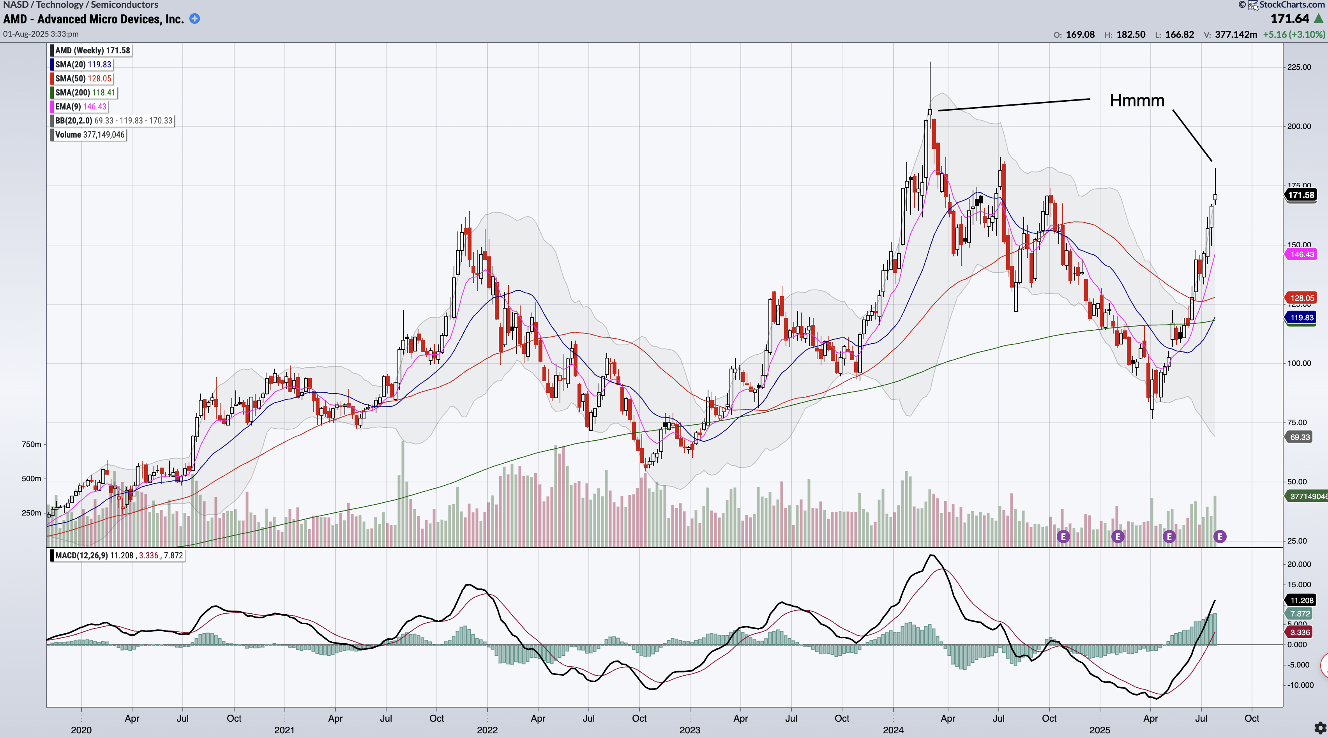
Task: Click the StockCharts logo chart icon
Action: [x=1253, y=5]
